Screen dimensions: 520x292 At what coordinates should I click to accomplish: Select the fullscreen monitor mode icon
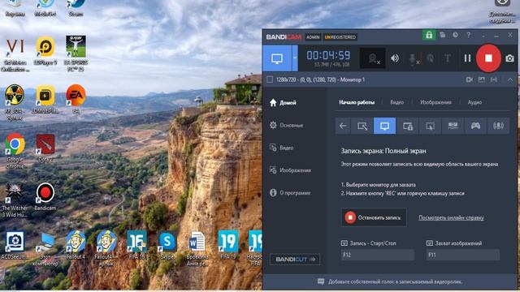coord(384,126)
